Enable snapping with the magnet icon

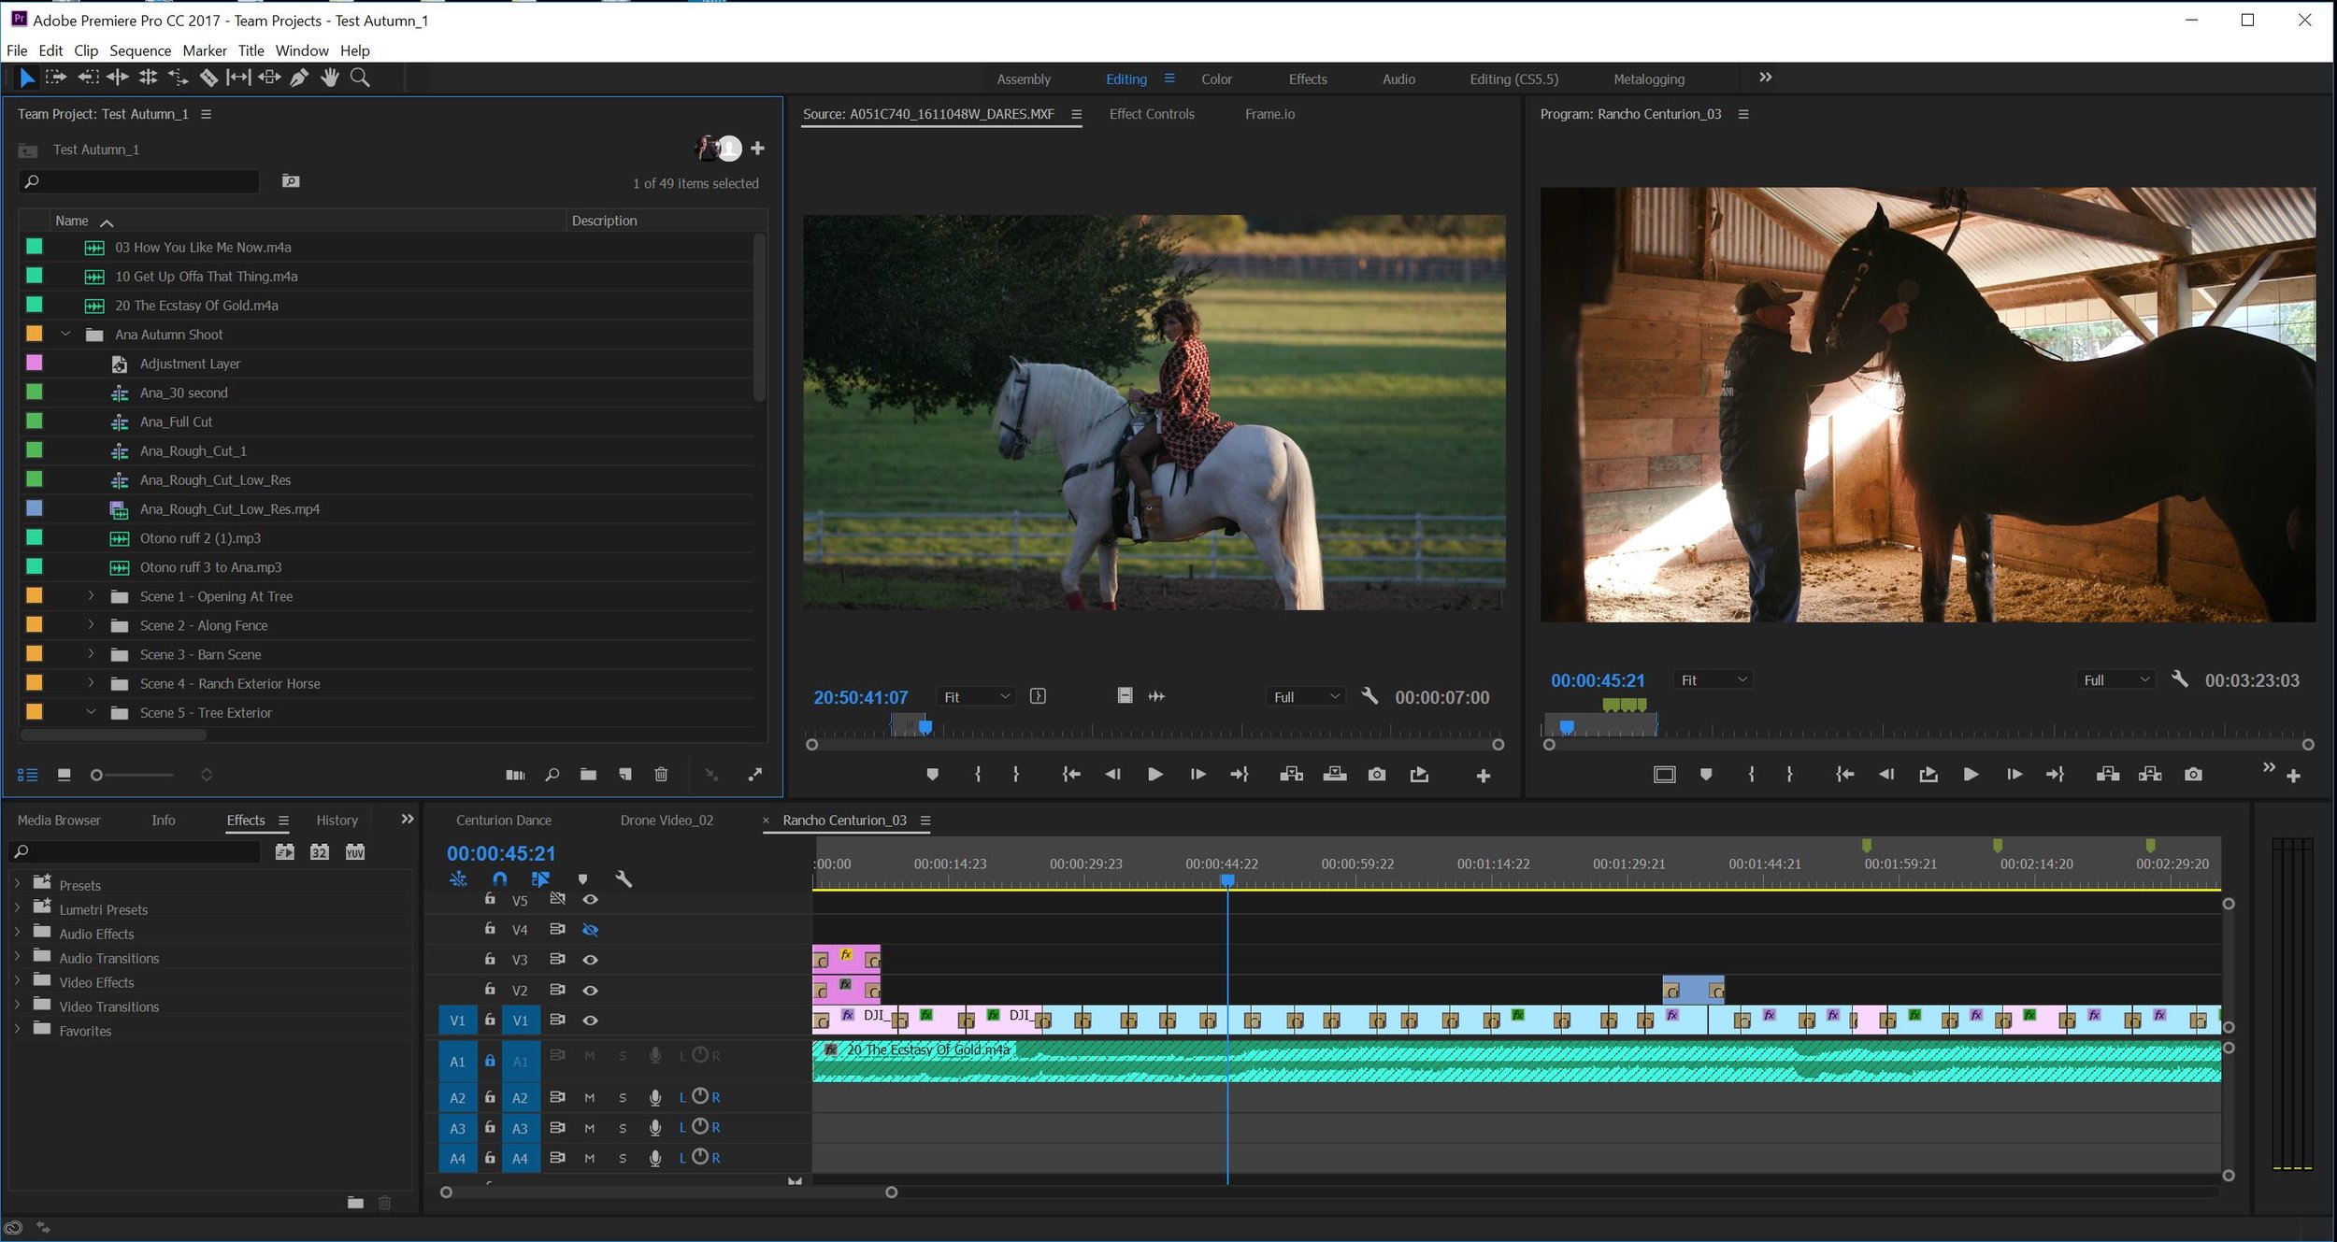click(501, 879)
